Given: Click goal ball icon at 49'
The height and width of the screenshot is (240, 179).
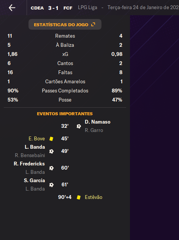Looking at the screenshot, I should coord(51,151).
